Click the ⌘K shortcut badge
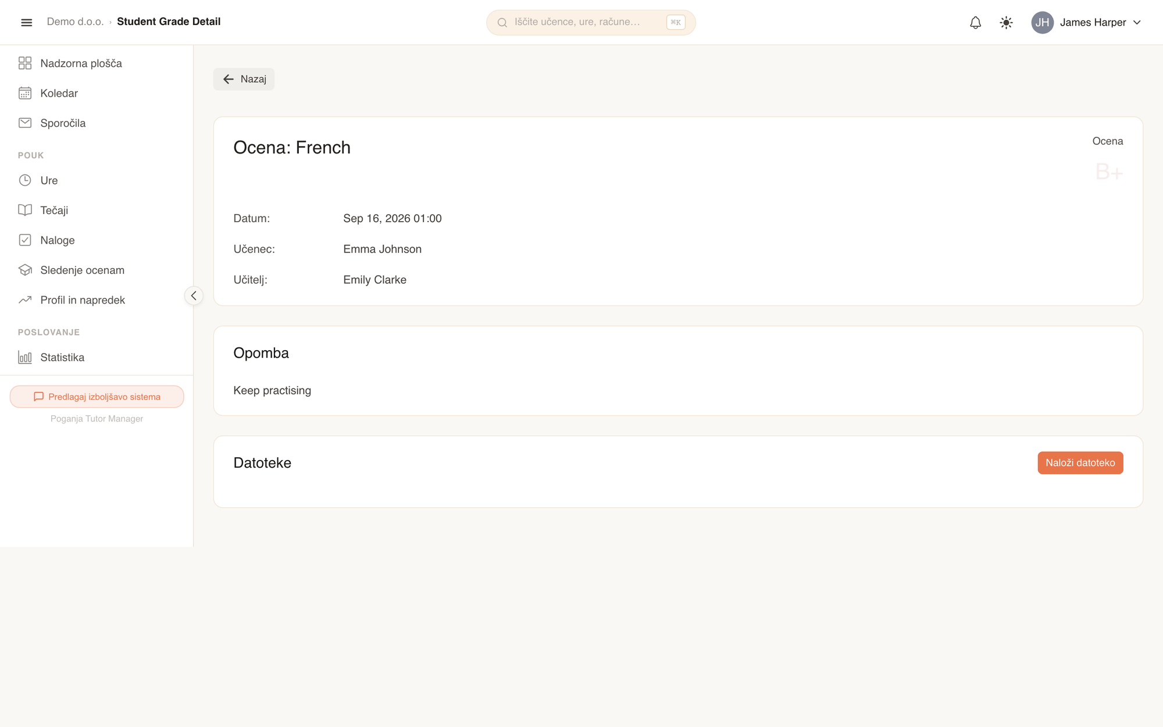Screen dimensions: 1163x727 [676, 22]
